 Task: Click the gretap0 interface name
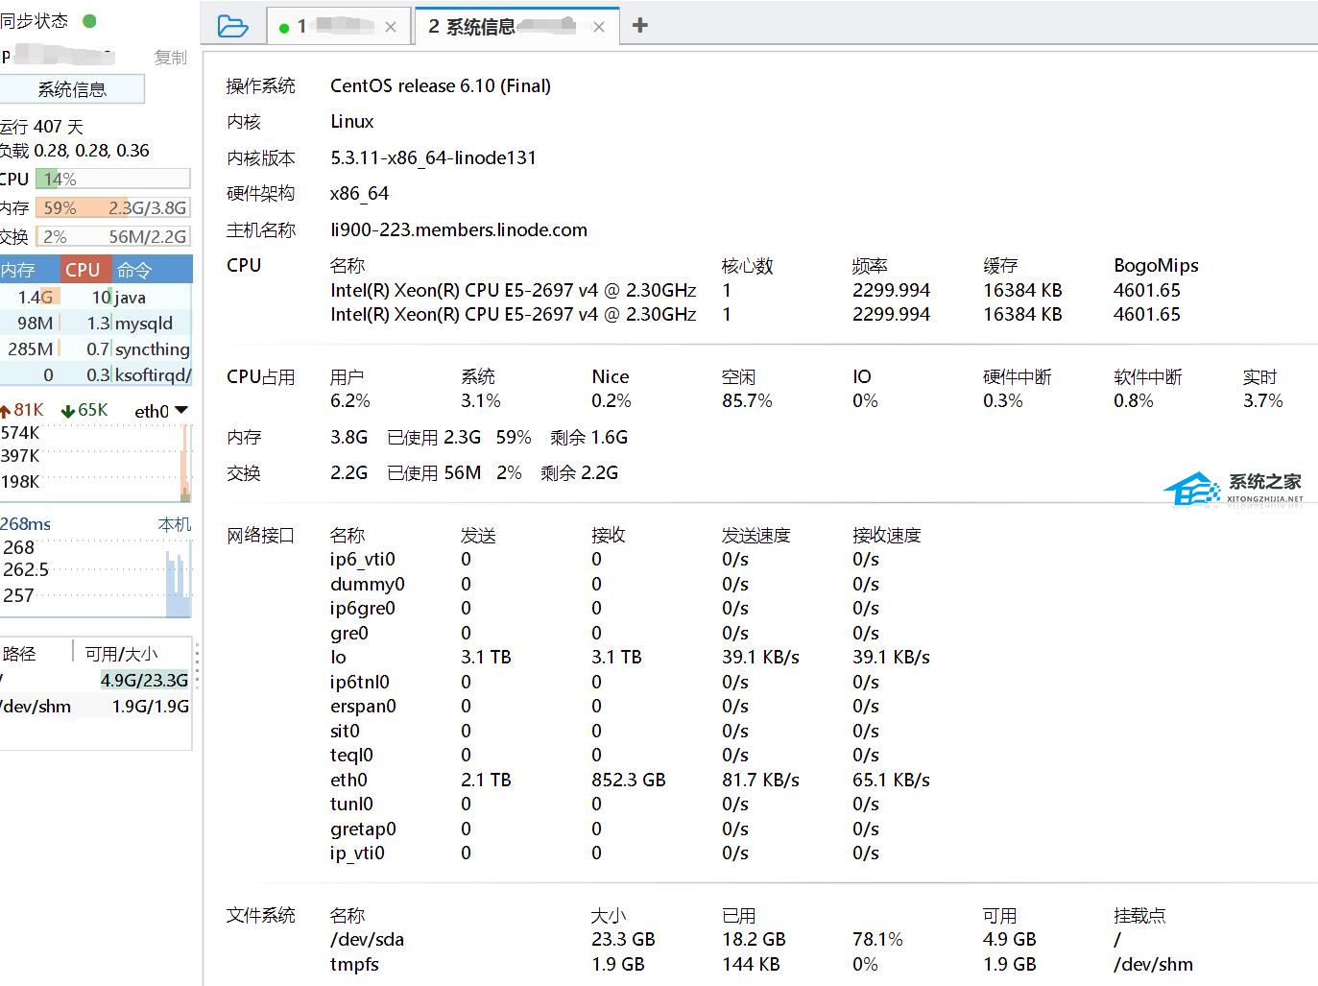coord(363,829)
